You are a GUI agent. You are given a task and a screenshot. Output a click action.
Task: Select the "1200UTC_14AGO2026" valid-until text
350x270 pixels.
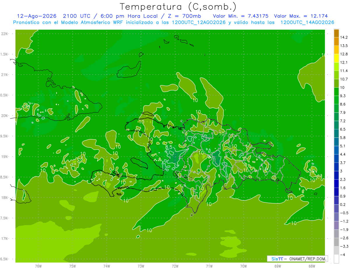(307, 22)
